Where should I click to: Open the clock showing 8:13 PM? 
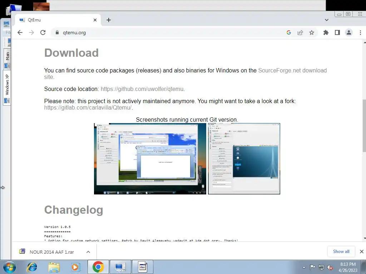pos(348,267)
